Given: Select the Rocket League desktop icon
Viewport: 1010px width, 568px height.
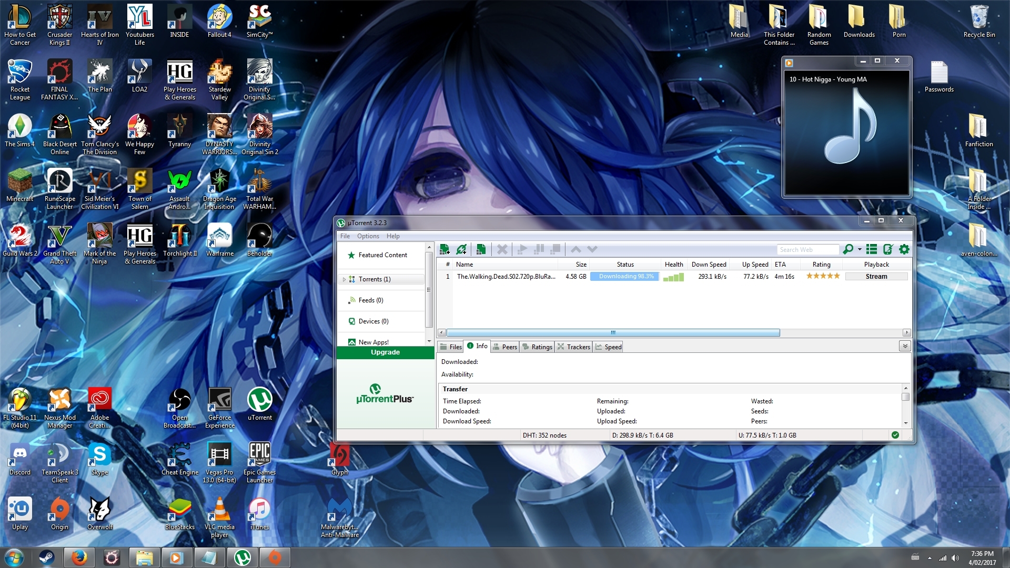Looking at the screenshot, I should [x=20, y=79].
